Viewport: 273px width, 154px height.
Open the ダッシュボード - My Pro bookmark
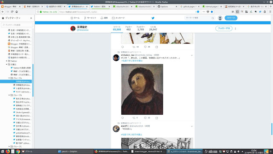tap(20, 41)
